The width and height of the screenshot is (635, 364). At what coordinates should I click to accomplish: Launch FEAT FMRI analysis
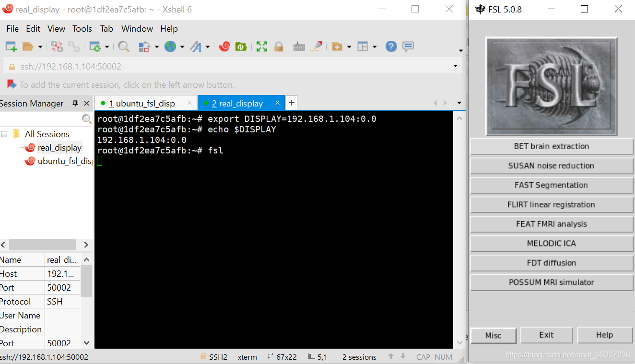[552, 224]
